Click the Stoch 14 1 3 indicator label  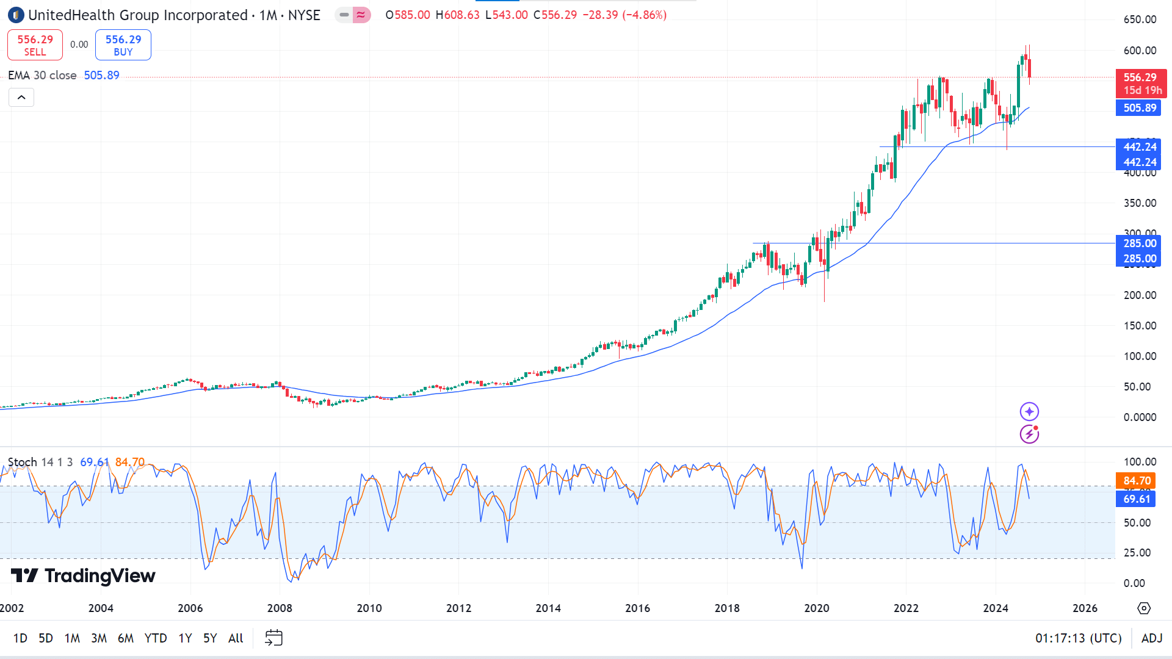(40, 462)
